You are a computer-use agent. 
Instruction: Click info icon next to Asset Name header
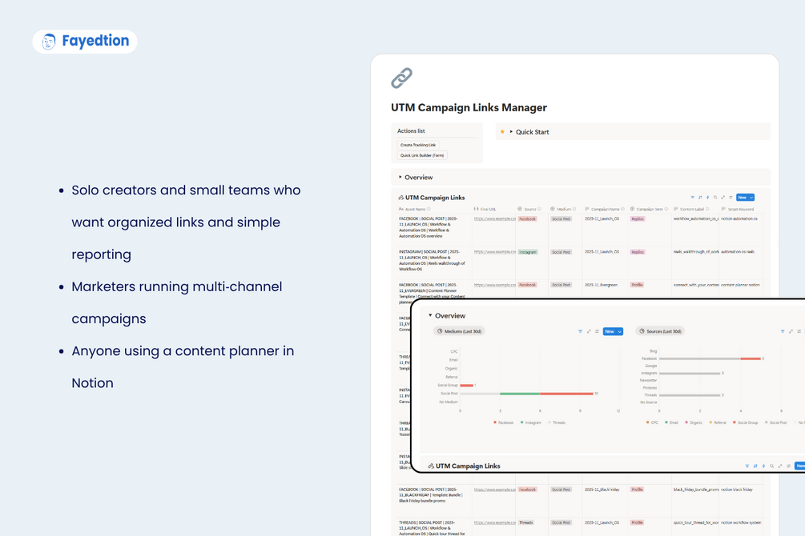[429, 210]
